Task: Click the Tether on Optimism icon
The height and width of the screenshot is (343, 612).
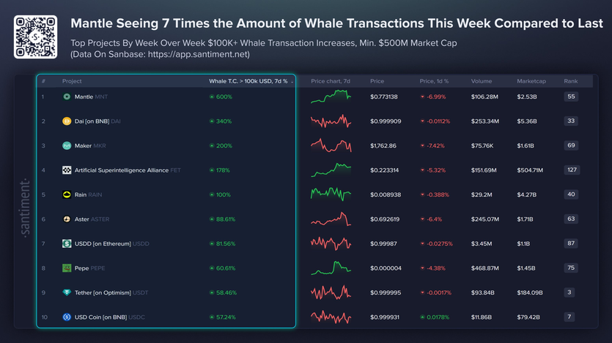Action: pyautogui.click(x=67, y=293)
